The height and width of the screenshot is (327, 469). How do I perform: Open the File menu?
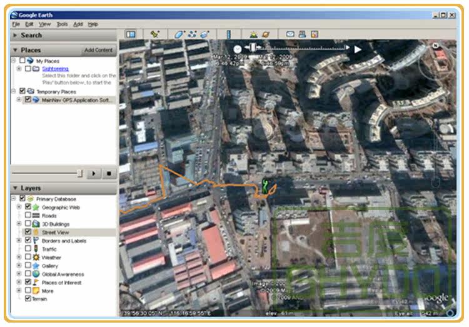point(16,24)
